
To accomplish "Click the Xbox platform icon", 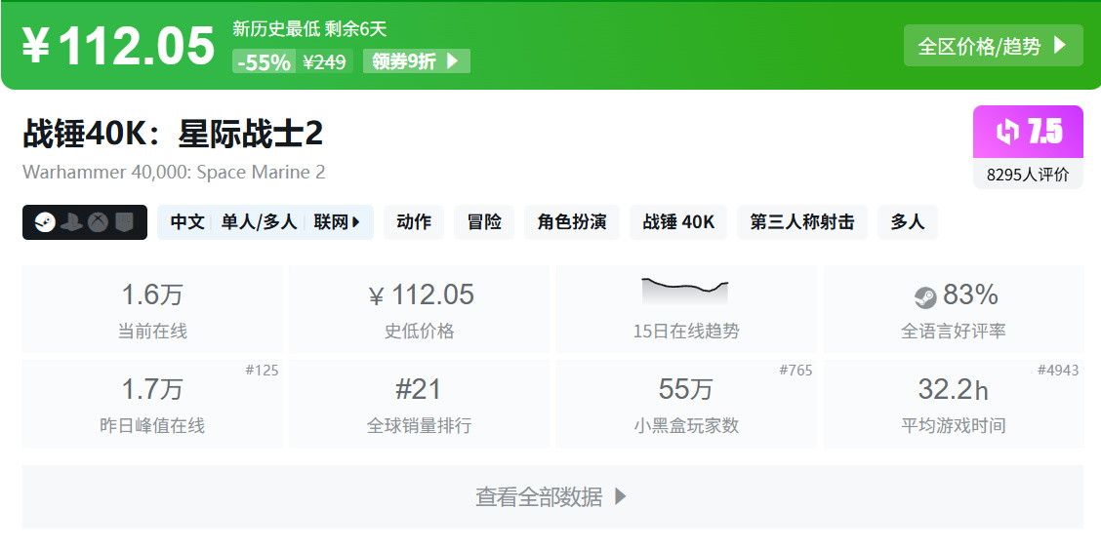I will point(98,222).
